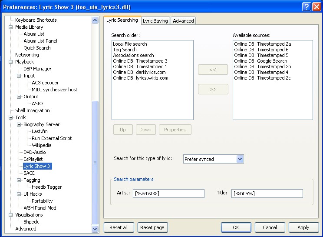The width and height of the screenshot is (323, 237).
Task: Click the OK button
Action: 236,227
